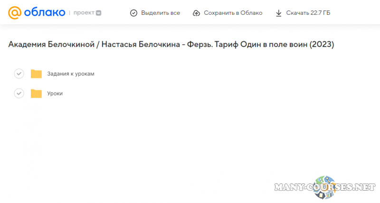Click the download arrow icon
The image size is (380, 203).
click(x=279, y=13)
